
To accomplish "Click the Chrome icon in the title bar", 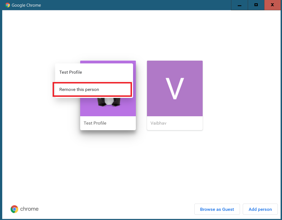I will click(x=7, y=5).
